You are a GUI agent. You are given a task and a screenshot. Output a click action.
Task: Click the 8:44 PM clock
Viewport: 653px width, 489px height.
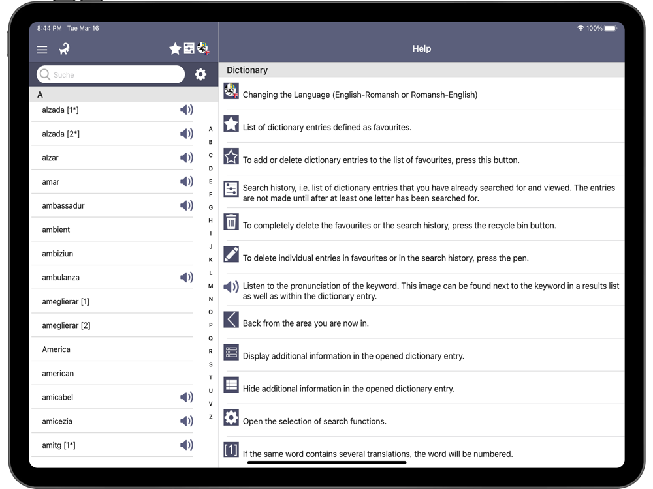(49, 28)
